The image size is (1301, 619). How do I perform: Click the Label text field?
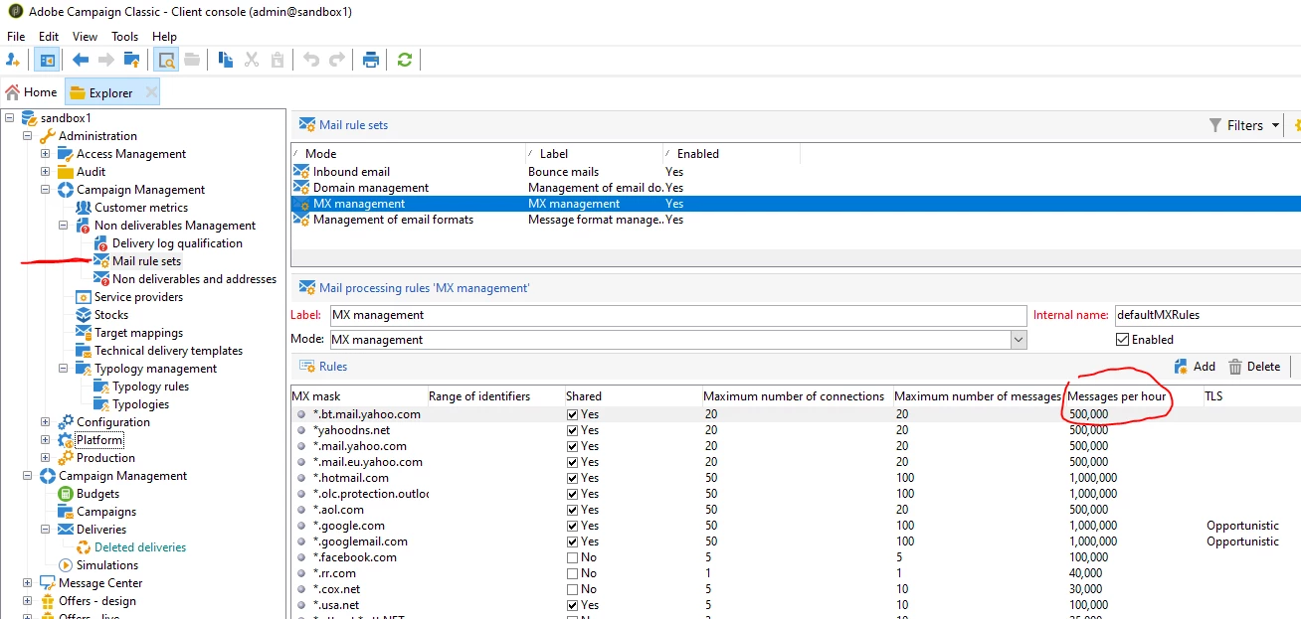point(678,315)
